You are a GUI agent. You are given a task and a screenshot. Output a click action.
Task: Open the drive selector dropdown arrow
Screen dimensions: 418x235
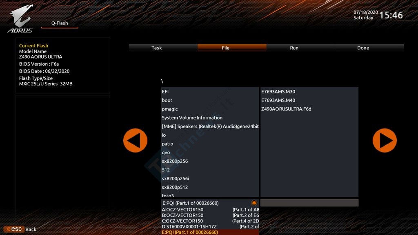coord(254,203)
